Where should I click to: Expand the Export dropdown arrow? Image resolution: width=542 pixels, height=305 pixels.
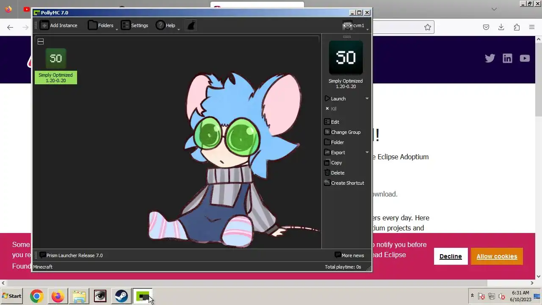coord(367,152)
